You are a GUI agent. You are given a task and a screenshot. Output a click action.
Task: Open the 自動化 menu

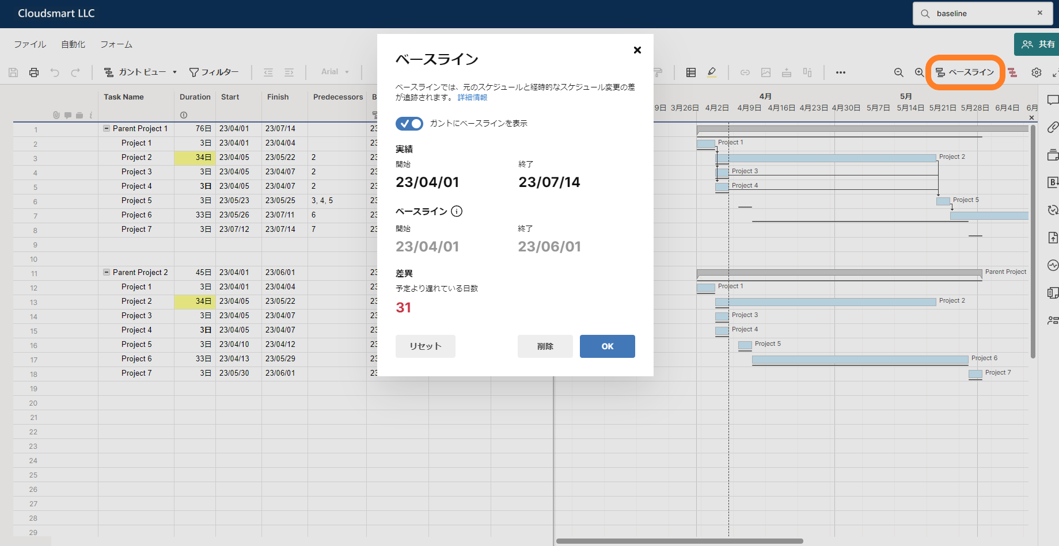coord(73,44)
